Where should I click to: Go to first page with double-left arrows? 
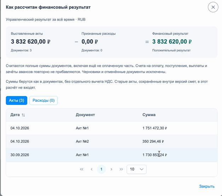coord(81,169)
